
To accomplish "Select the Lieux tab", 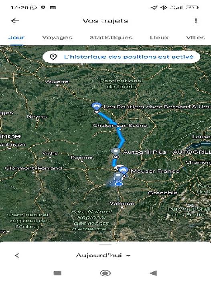I will (x=159, y=37).
